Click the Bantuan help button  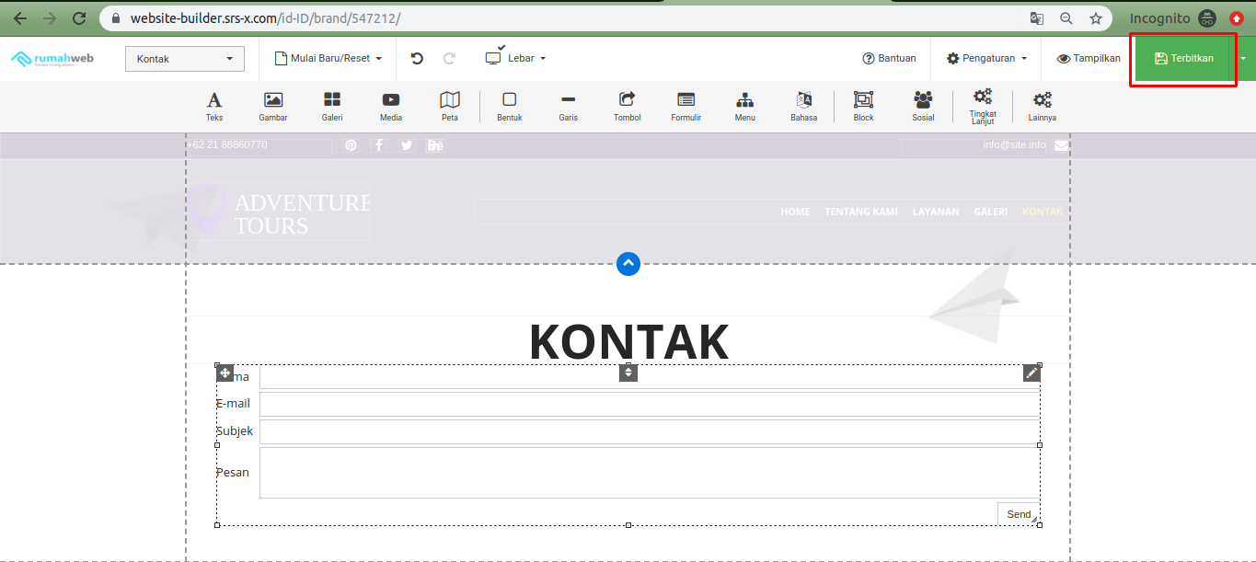(x=889, y=58)
